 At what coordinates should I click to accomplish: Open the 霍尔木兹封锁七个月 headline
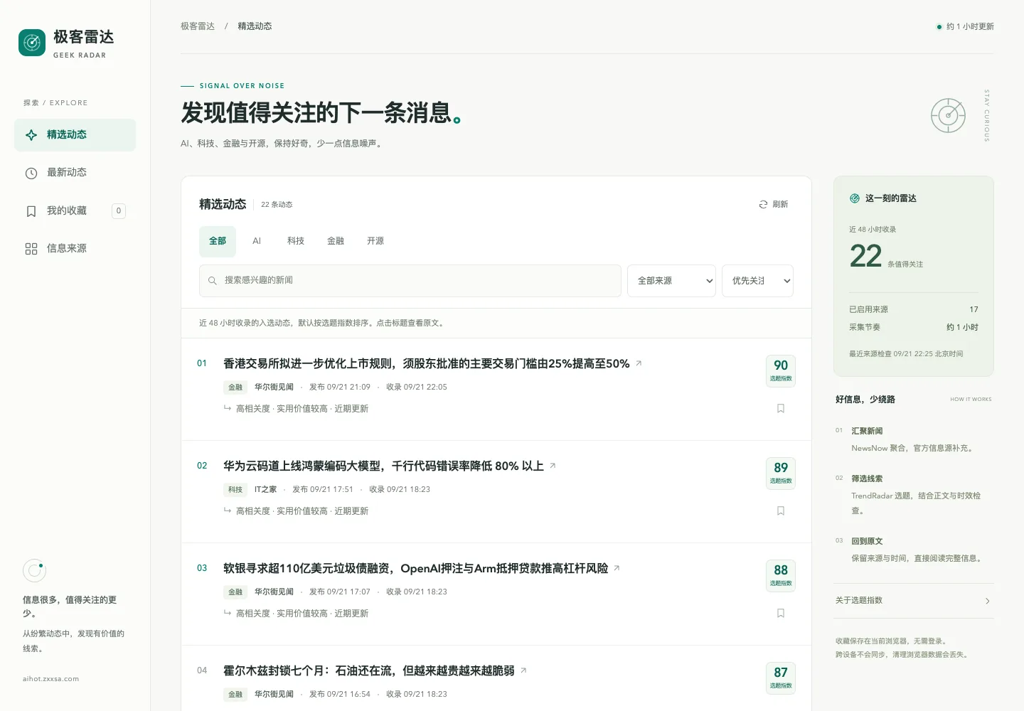(369, 670)
